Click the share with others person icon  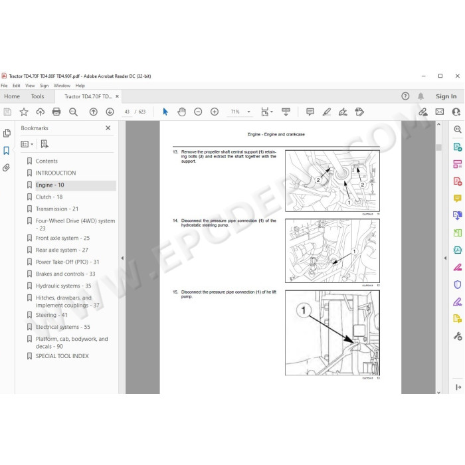point(456,112)
